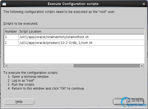Click the "Log in as root" instruction
148x109 pixels.
[x=23, y=81]
